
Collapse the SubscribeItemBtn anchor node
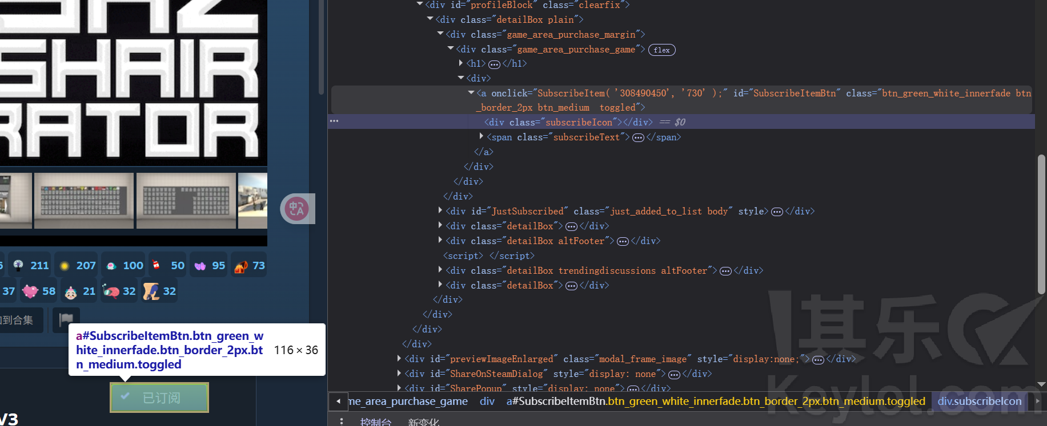(471, 92)
